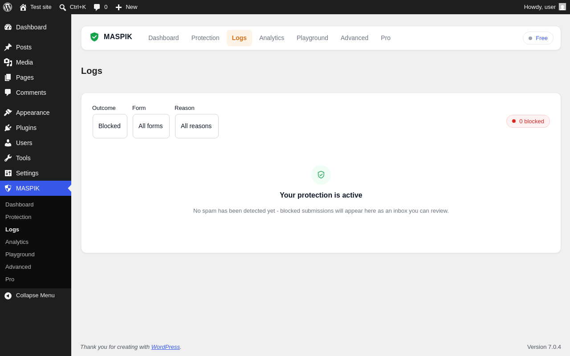
Task: Open Pro in sidebar submenu
Action: tap(36, 279)
